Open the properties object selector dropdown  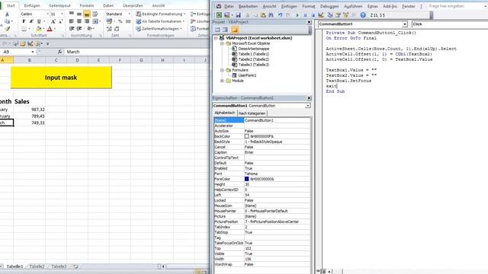point(307,106)
